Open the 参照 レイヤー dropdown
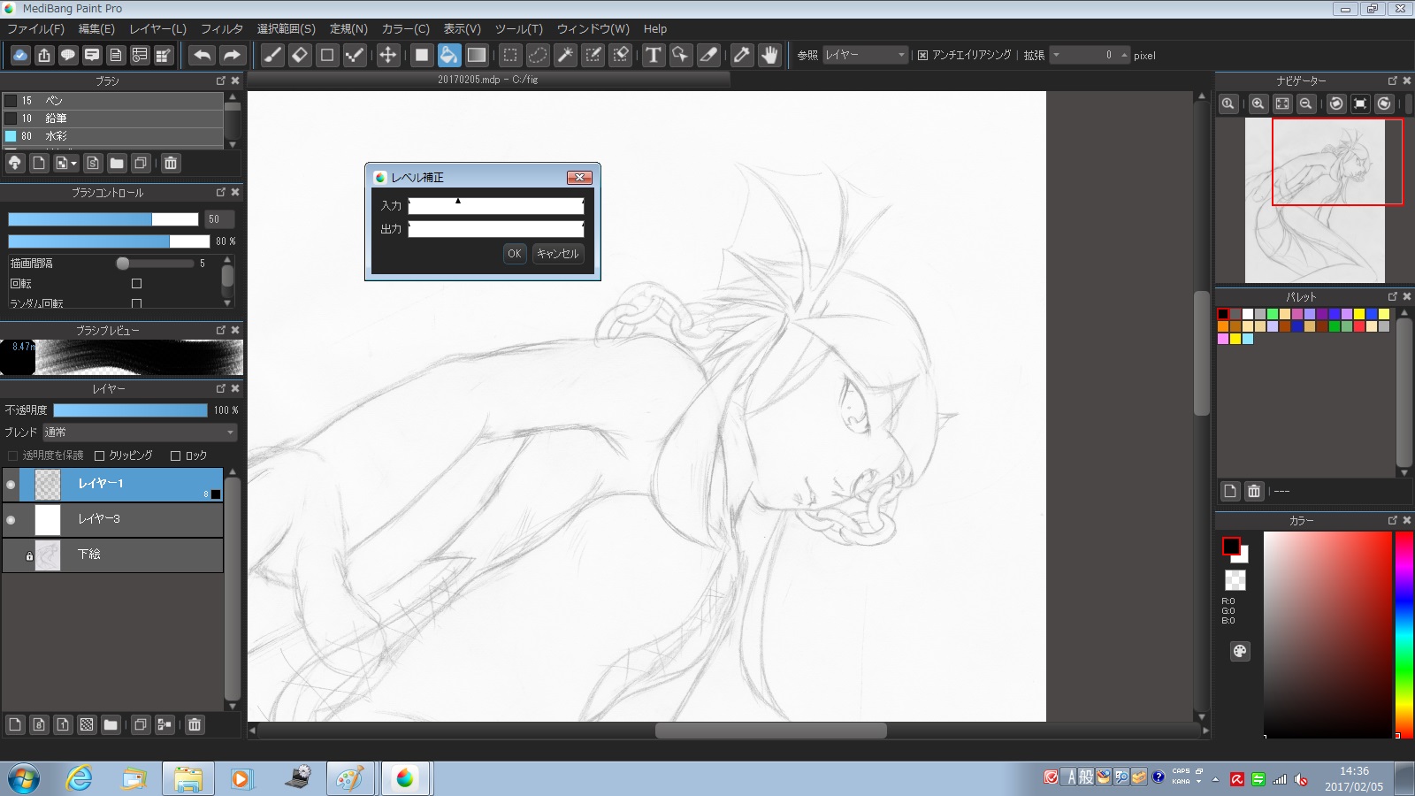 click(865, 55)
